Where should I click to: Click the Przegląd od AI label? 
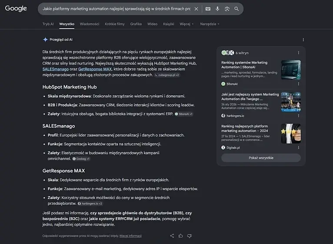click(61, 40)
